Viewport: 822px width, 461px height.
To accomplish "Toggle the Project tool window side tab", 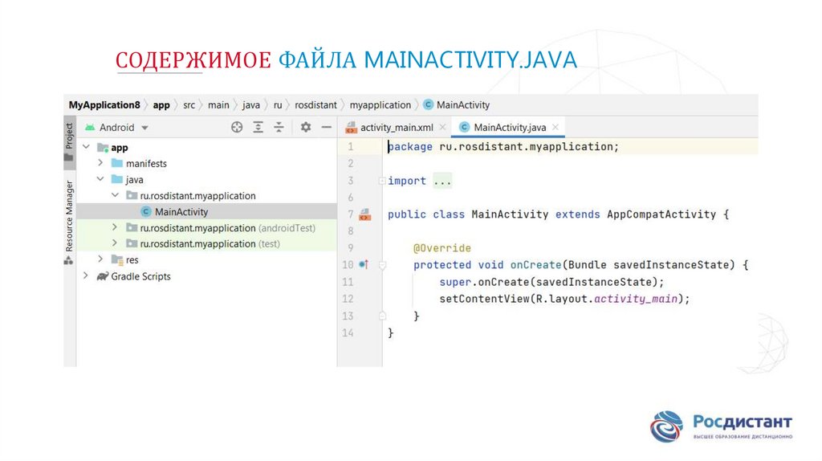I will [x=69, y=135].
